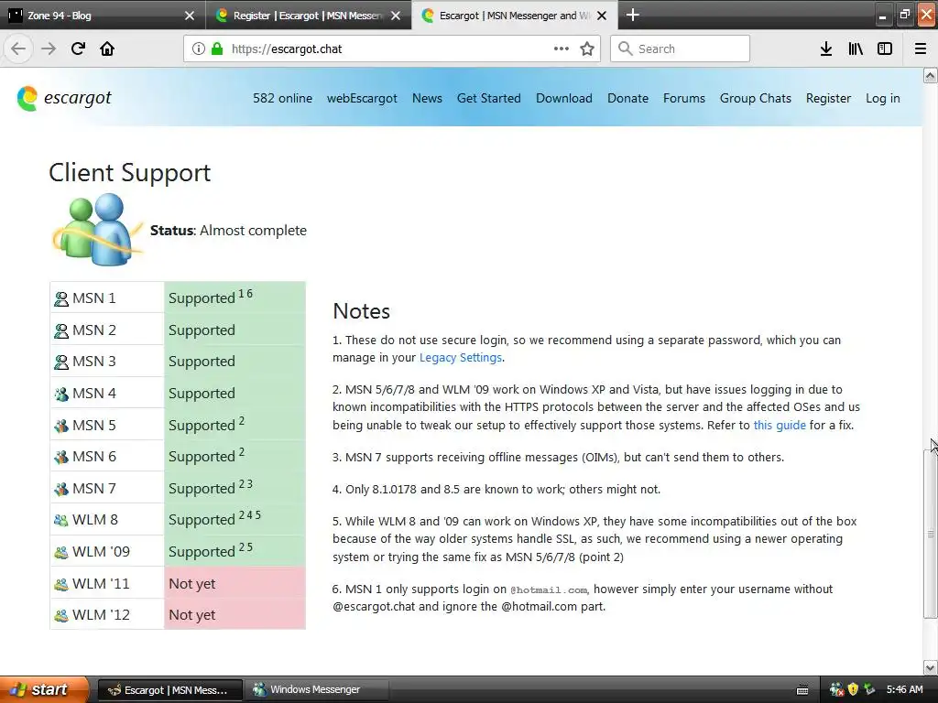Open a new tab with the plus icon
This screenshot has width=938, height=703.
[x=632, y=15]
